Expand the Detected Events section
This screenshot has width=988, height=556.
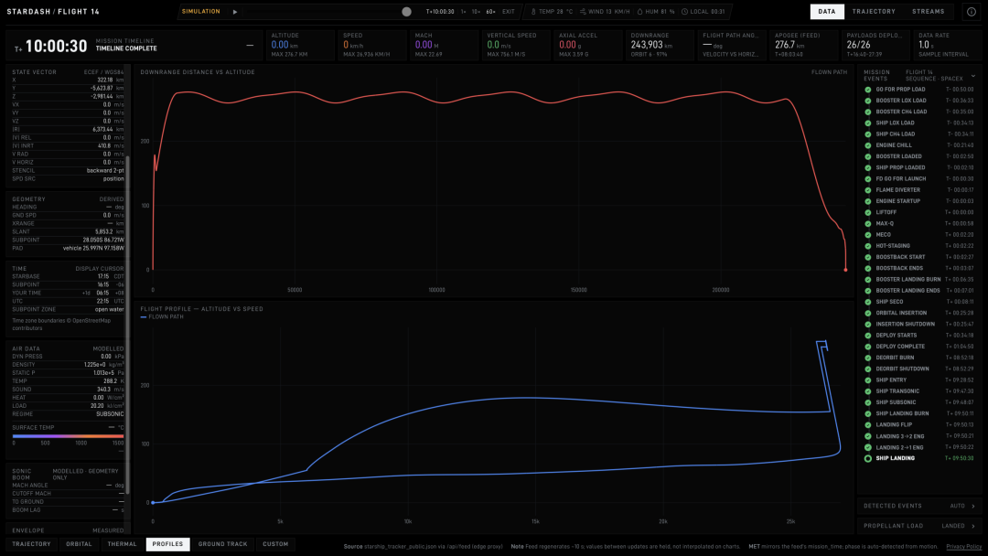coord(919,507)
